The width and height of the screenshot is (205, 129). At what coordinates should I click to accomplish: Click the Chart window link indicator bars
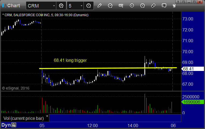point(4,5)
